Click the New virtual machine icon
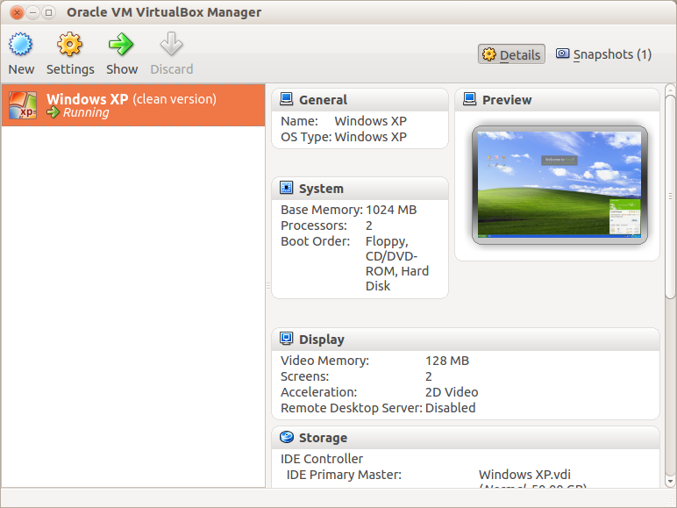This screenshot has height=508, width=677. (21, 45)
